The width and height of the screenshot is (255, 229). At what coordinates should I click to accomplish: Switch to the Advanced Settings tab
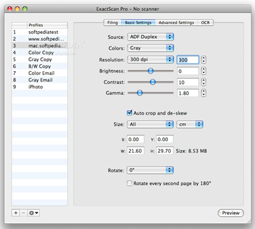tap(176, 23)
